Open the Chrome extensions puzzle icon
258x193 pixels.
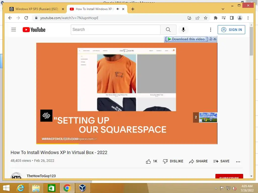[x=216, y=18]
